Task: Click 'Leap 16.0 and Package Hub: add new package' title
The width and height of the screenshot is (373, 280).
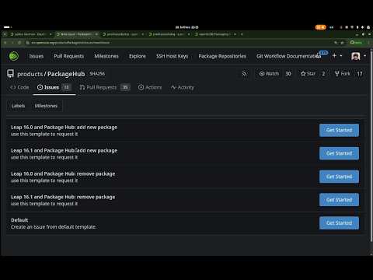Action: (x=64, y=128)
